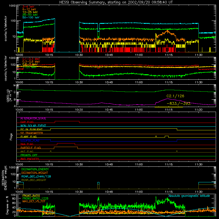This screenshot has width=219, height=219.
Task: Click the yellow flare interval bar in GOES panel
Action: [169, 107]
